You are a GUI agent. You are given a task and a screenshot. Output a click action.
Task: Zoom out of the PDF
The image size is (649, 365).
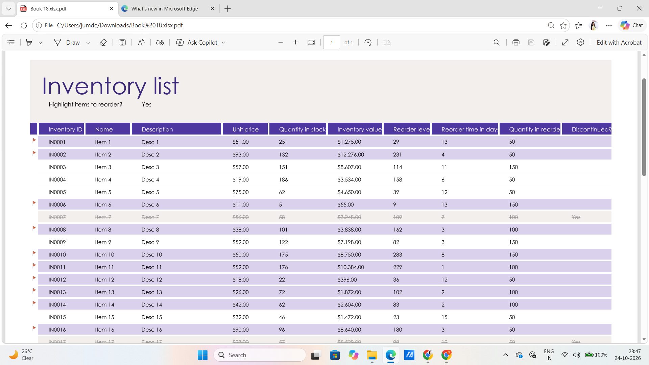[280, 42]
